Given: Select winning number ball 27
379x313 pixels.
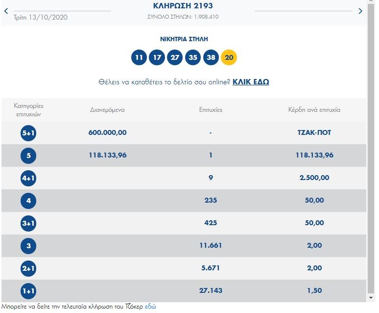Looking at the screenshot, I should pos(175,57).
